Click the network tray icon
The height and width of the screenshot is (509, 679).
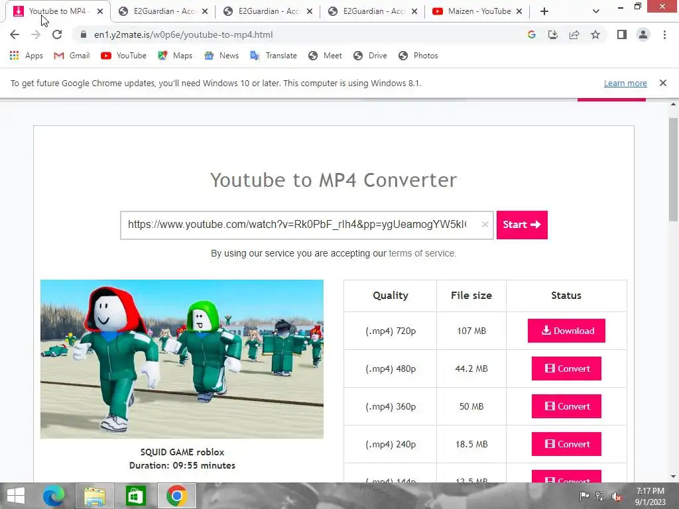(x=601, y=496)
